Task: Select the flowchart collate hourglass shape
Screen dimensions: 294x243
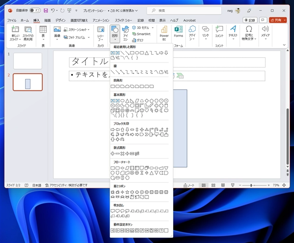Action: tap(142, 173)
